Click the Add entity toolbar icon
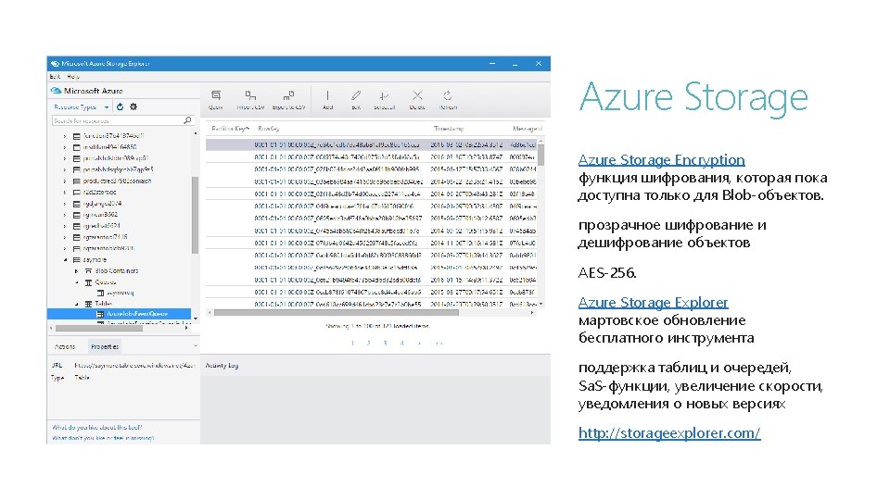 [x=327, y=95]
